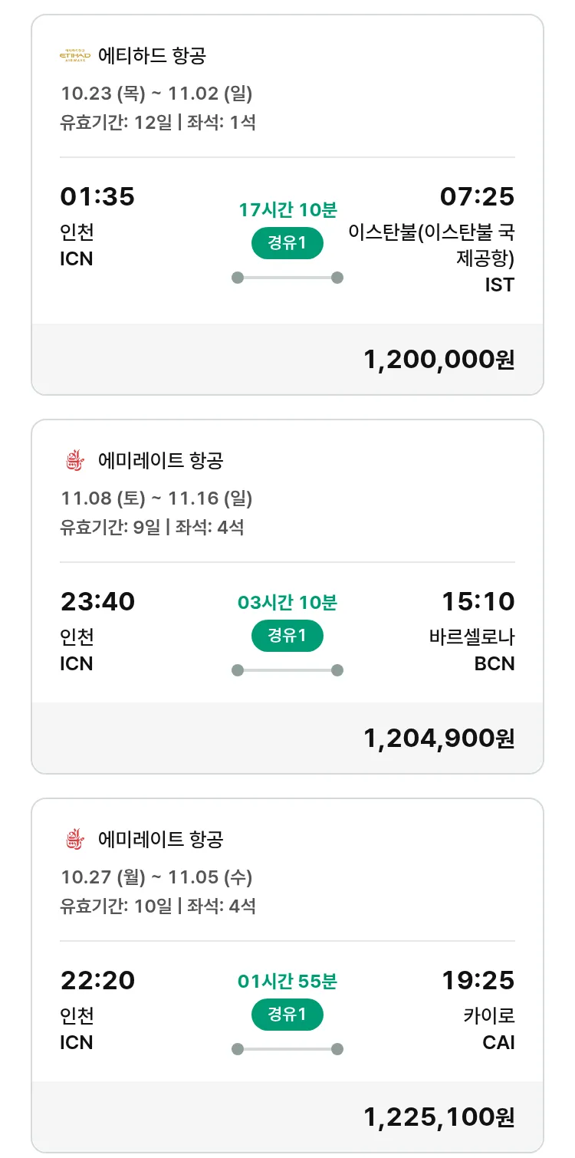Click Emirates logo on the Cairo flight card
Image resolution: width=575 pixels, height=1158 pixels.
click(x=75, y=840)
